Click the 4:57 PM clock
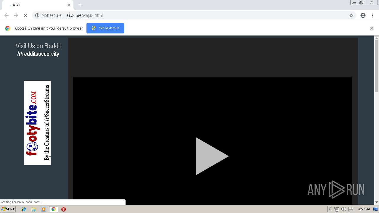Screen dimensions: 379x213 click(364, 209)
